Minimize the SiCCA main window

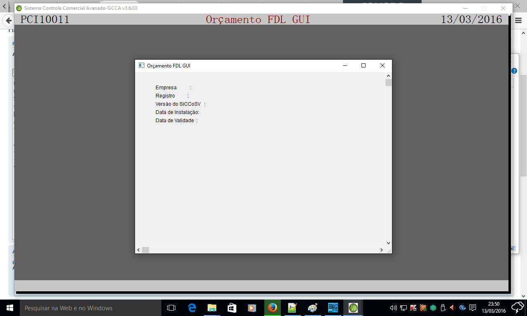465,8
